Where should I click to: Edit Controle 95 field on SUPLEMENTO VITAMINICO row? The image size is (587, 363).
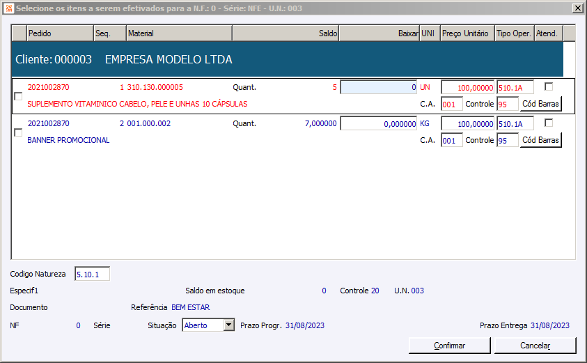click(508, 104)
